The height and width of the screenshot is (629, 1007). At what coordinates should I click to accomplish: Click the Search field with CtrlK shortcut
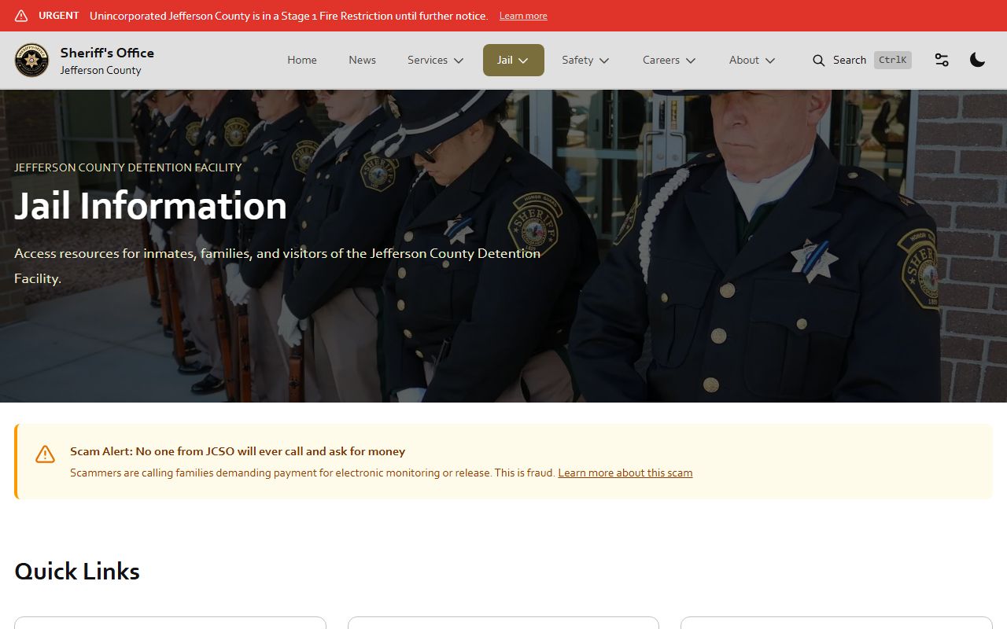pos(862,61)
